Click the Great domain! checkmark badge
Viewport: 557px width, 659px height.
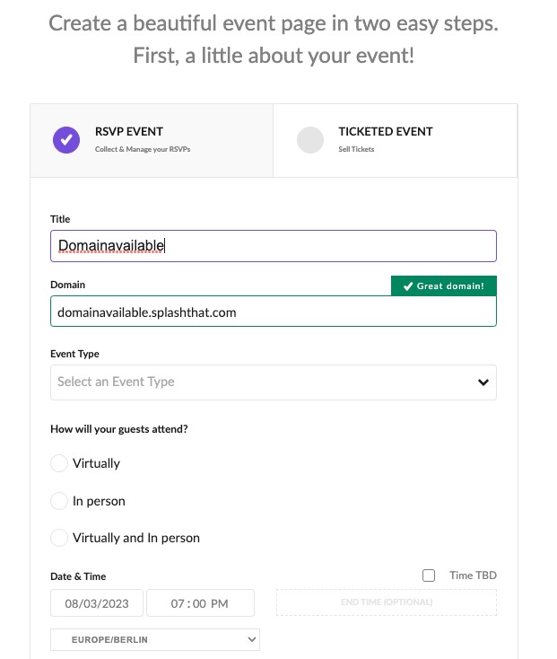[x=443, y=286]
